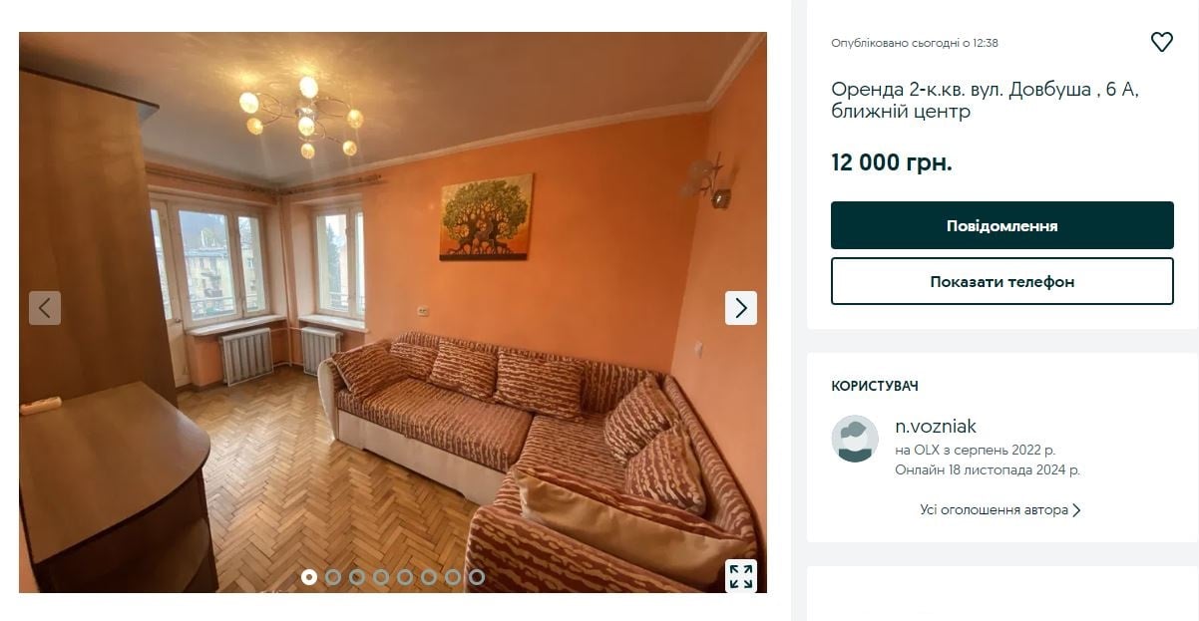Open photo in fullscreen view

740,576
